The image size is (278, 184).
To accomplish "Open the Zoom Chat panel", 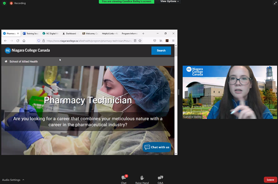I will (124, 179).
